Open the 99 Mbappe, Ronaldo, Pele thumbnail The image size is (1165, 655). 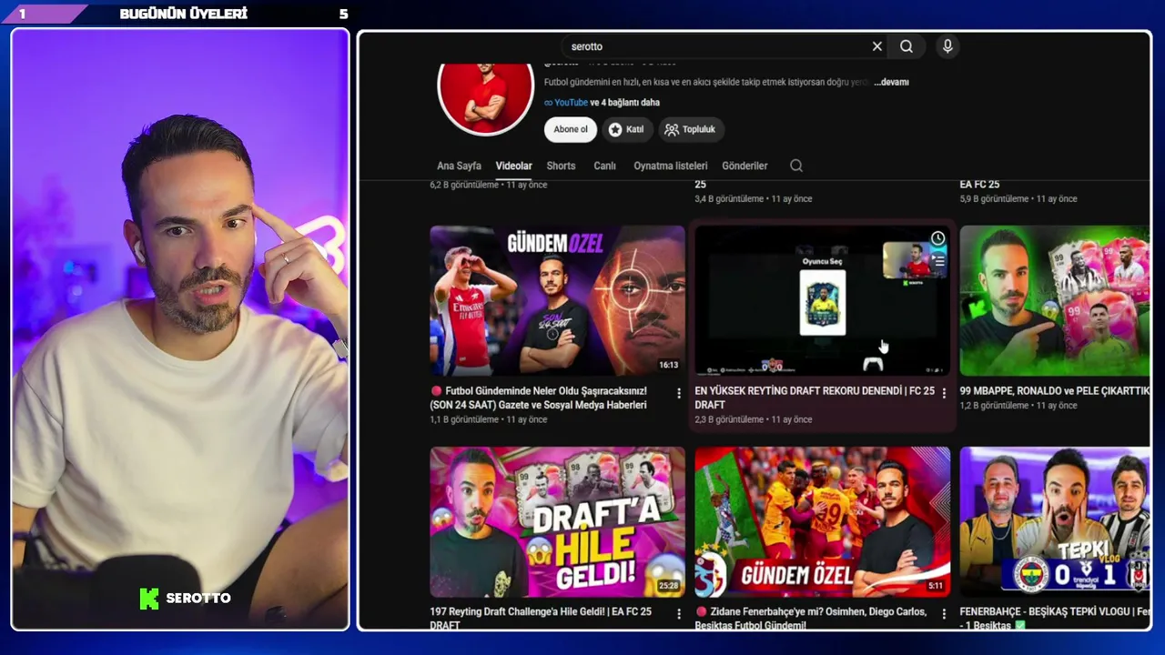point(1055,300)
